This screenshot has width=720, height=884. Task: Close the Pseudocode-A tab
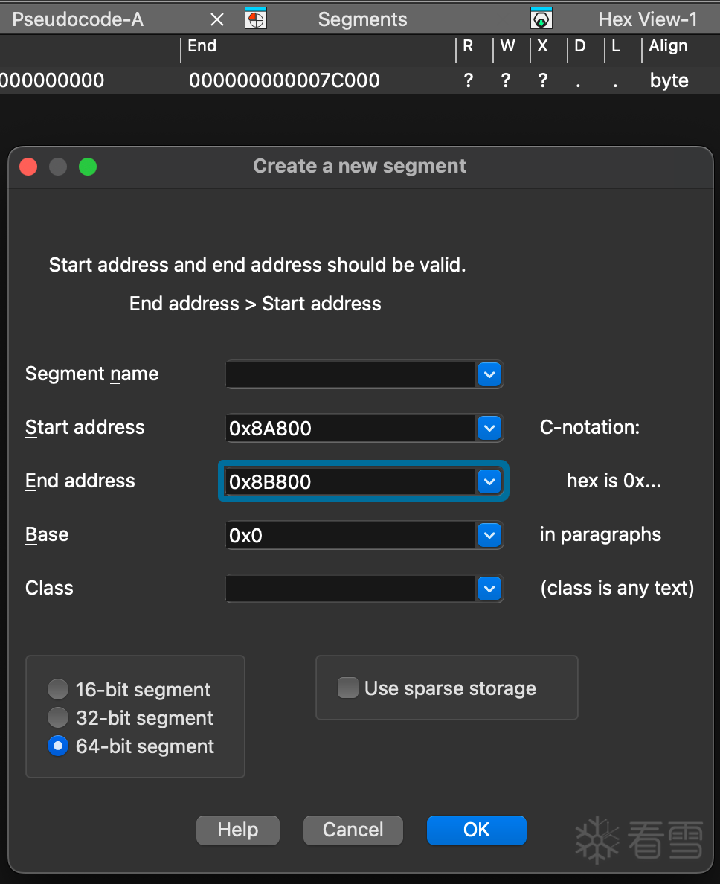[x=217, y=19]
